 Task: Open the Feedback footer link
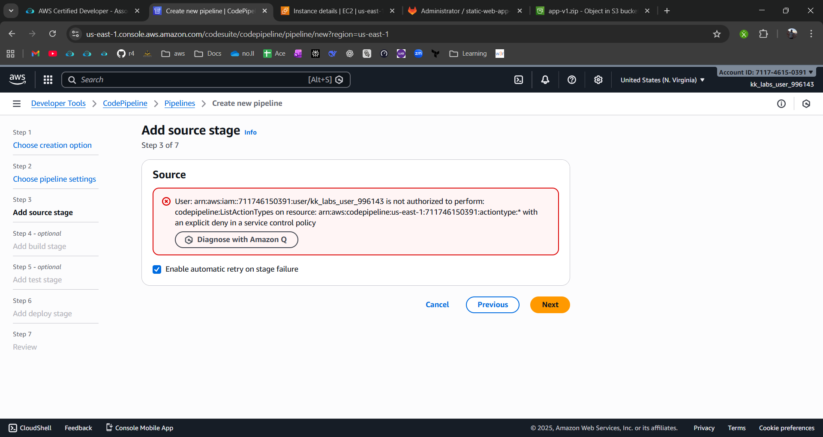78,428
